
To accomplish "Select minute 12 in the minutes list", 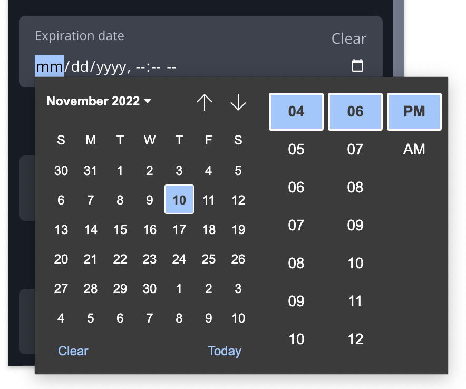I will pos(355,339).
